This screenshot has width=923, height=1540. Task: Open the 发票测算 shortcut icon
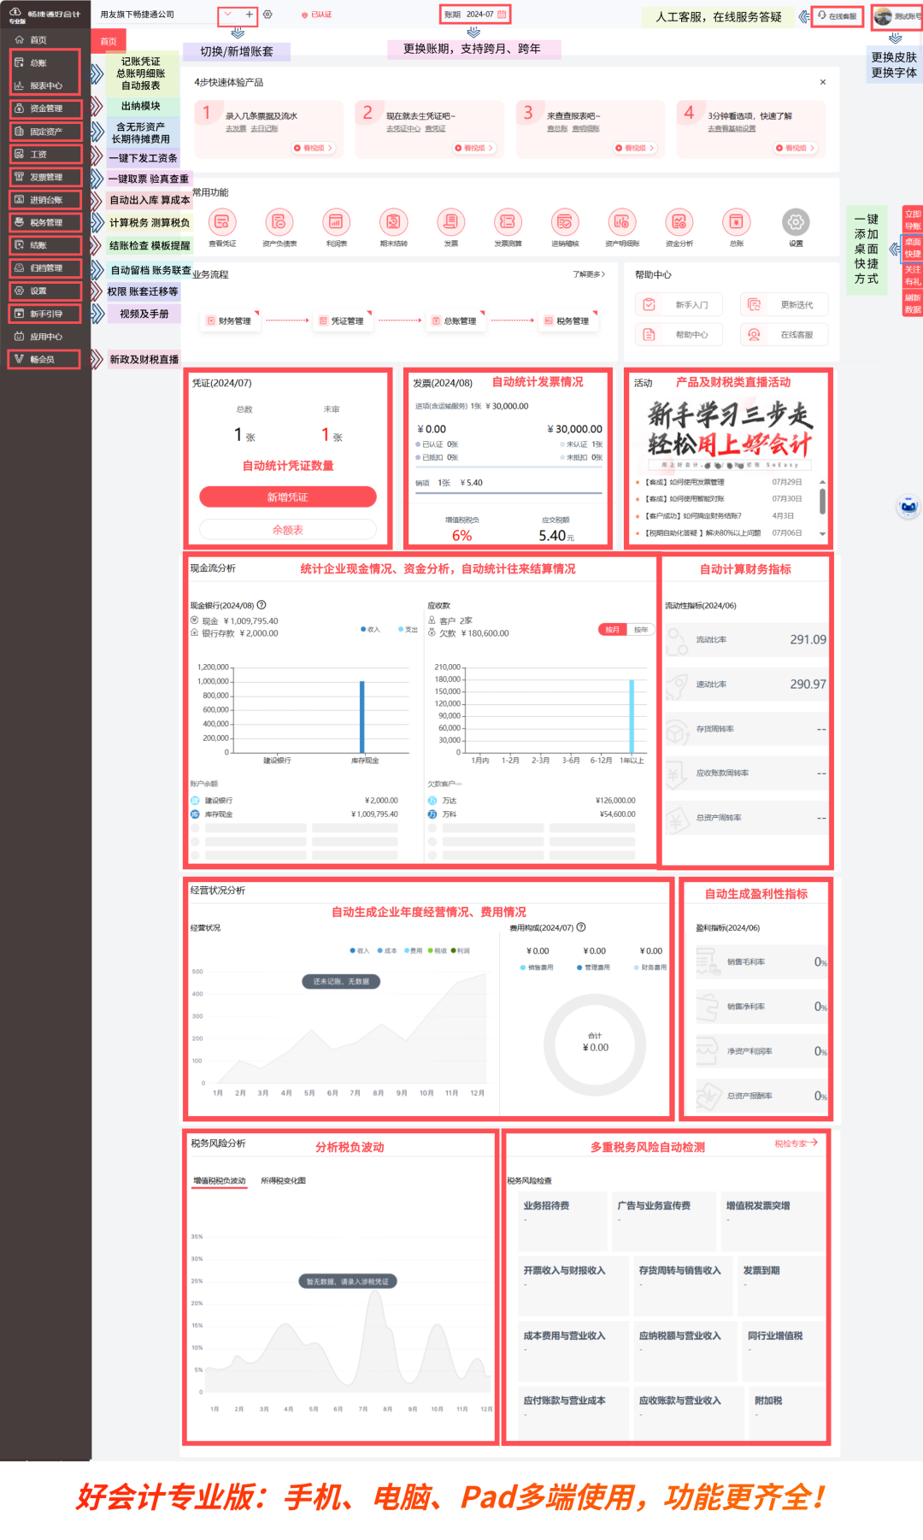pyautogui.click(x=508, y=222)
